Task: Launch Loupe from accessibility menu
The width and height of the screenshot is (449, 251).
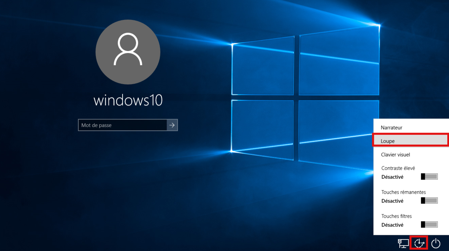Action: tap(388, 141)
